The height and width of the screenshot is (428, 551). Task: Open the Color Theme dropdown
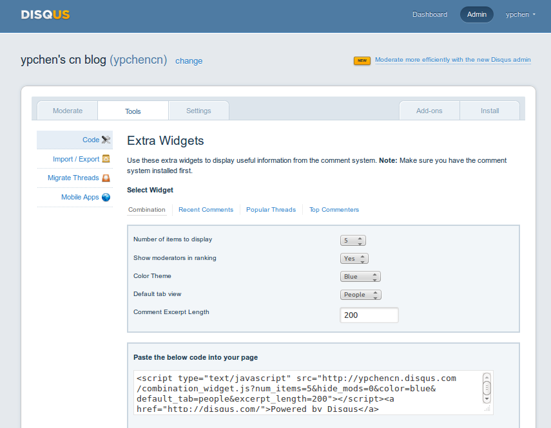point(360,276)
